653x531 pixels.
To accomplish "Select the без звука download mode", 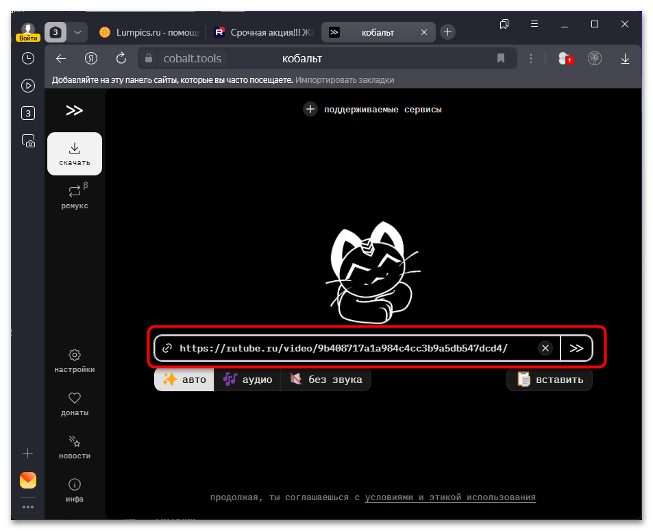I will (x=325, y=380).
